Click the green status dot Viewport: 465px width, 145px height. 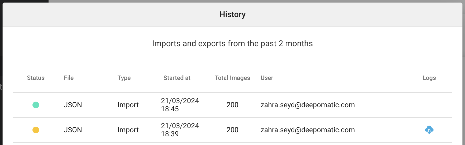point(36,105)
